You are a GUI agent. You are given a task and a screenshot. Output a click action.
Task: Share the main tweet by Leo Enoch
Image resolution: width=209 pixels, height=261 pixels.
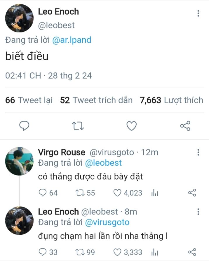pyautogui.click(x=185, y=126)
